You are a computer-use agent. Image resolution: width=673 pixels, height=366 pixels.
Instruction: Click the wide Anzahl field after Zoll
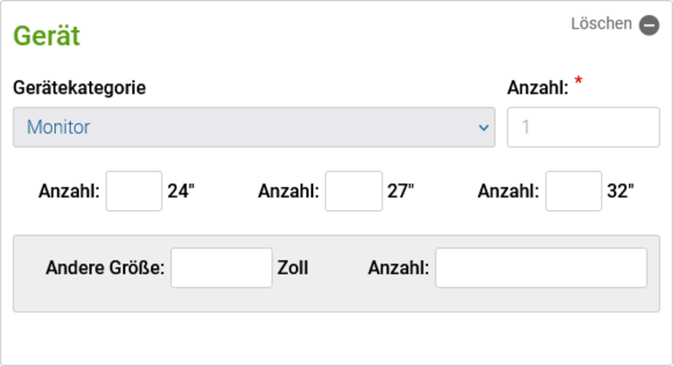[x=541, y=268]
